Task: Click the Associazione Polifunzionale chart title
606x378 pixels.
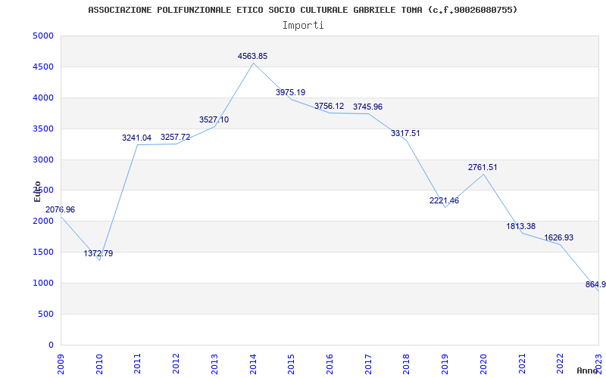Action: [303, 10]
